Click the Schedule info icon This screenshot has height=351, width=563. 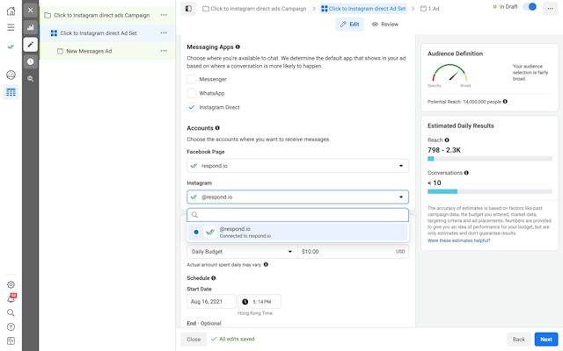[213, 278]
